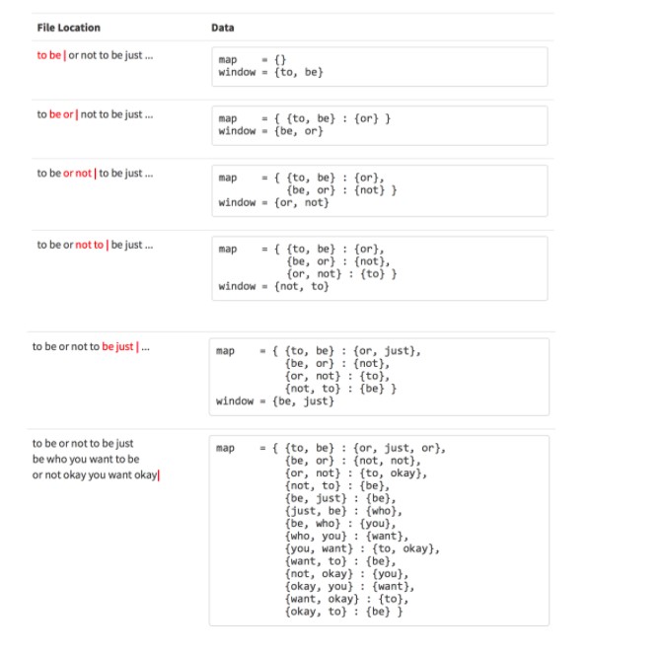Image resolution: width=662 pixels, height=652 pixels.
Task: Select the "window = {be, or}" code line
Action: coord(270,131)
